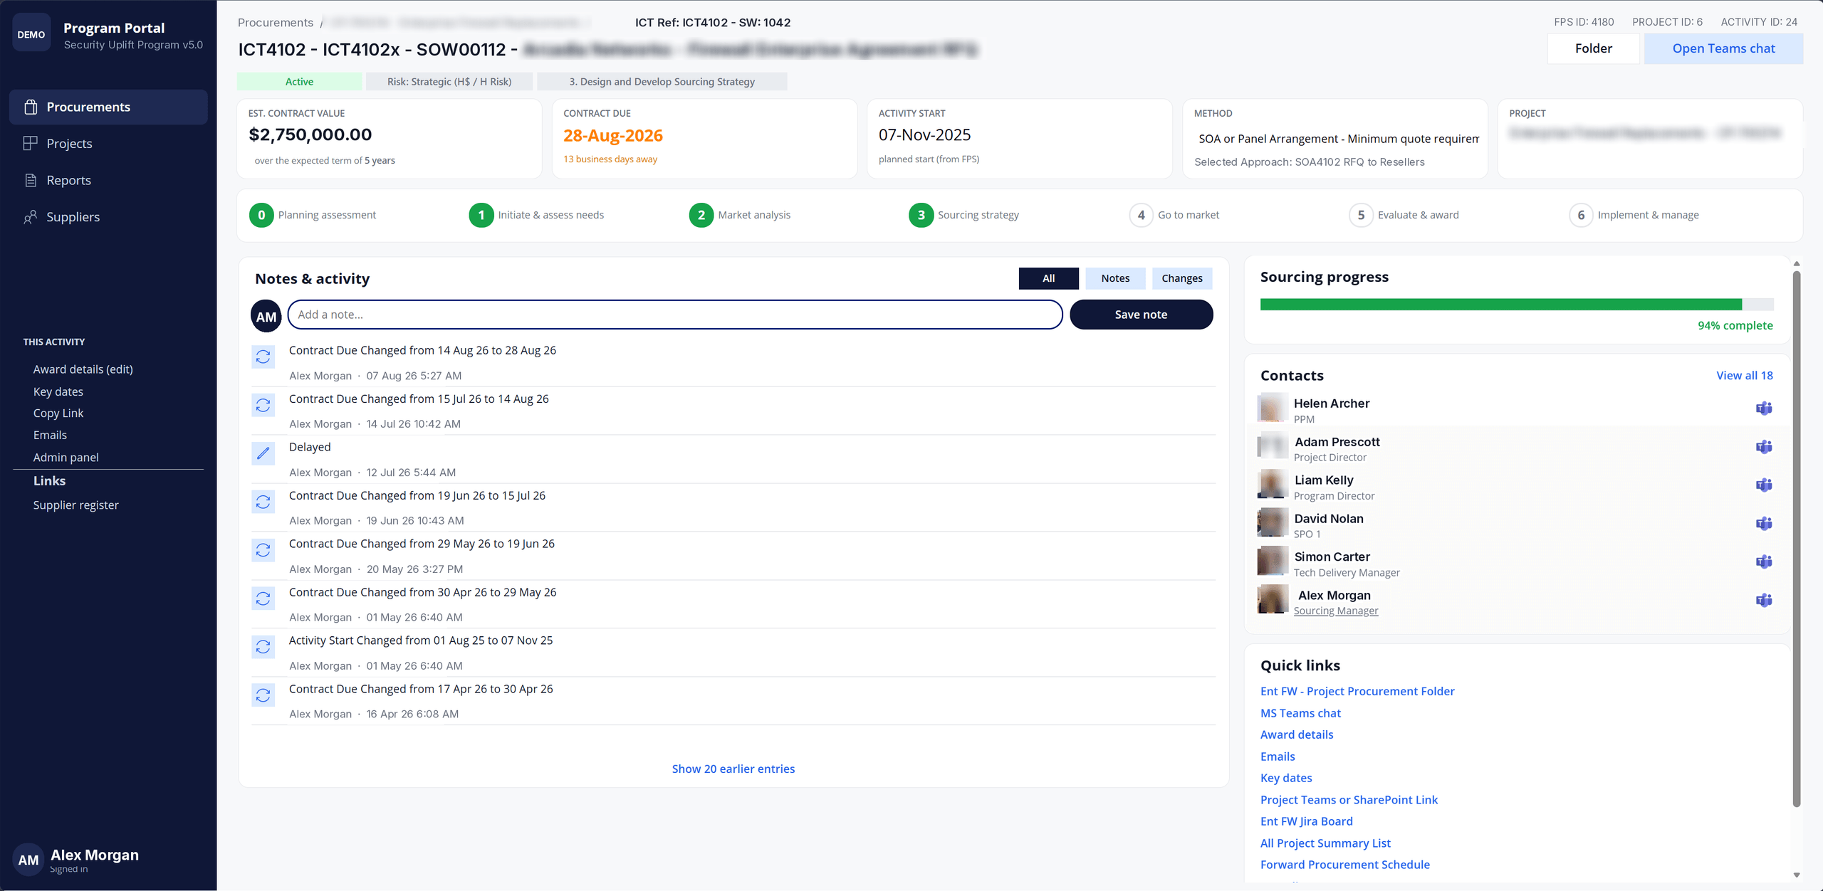Open Procurements in the sidebar
Screen dimensions: 1823x891
(108, 107)
